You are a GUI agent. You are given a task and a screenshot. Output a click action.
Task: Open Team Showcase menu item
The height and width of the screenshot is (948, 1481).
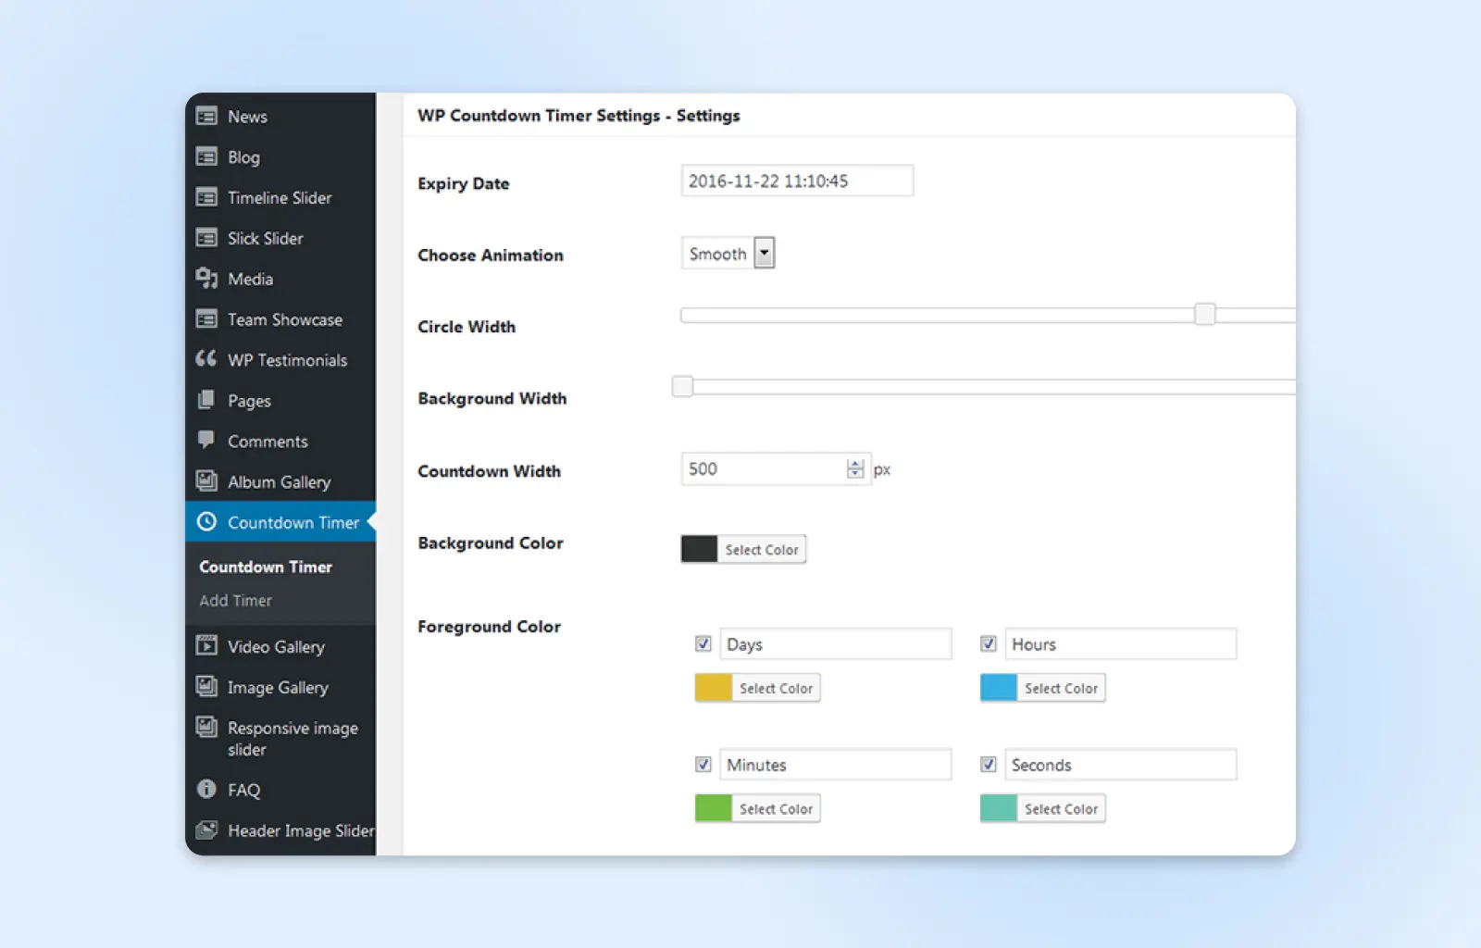coord(285,319)
